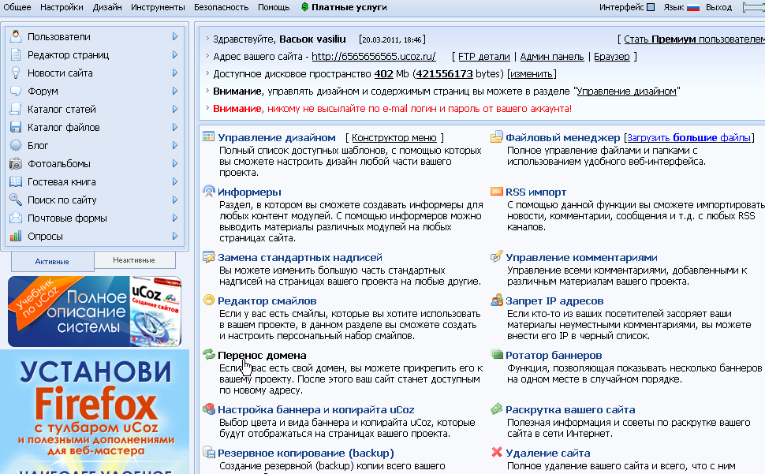
Task: Click the Язык Russian flag
Action: (x=693, y=8)
